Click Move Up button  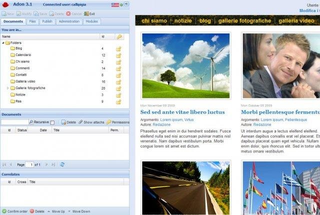[x=56, y=211]
